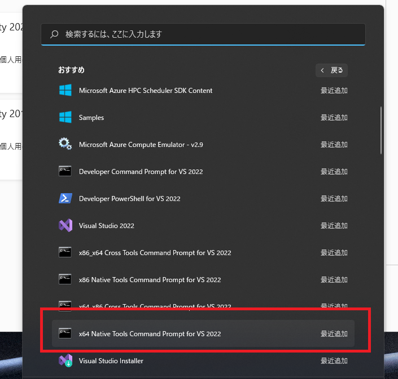The image size is (398, 379).
Task: Click the おすすめ section heading
Action: (x=71, y=70)
